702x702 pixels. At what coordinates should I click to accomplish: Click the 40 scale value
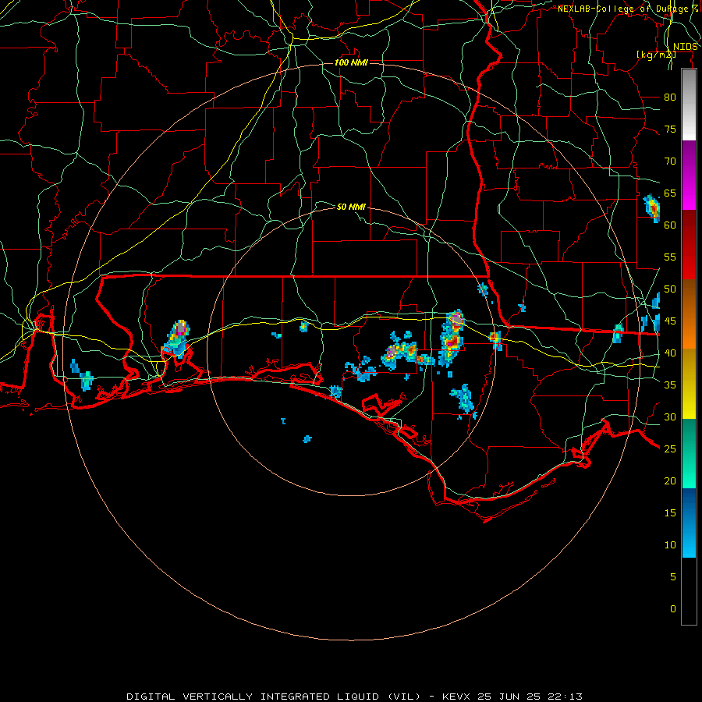coord(670,353)
